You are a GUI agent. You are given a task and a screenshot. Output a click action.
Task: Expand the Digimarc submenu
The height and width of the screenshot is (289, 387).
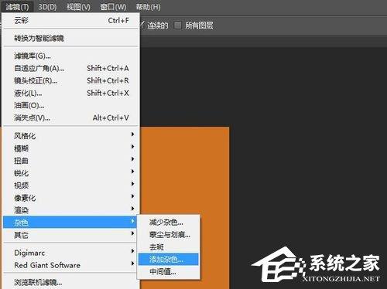(70, 253)
